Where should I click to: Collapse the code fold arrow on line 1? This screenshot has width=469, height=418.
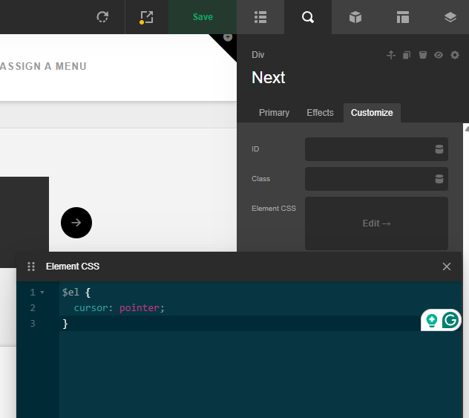[x=42, y=293]
